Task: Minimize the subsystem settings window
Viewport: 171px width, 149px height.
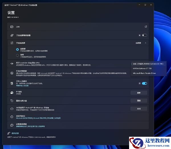Action: pos(139,5)
